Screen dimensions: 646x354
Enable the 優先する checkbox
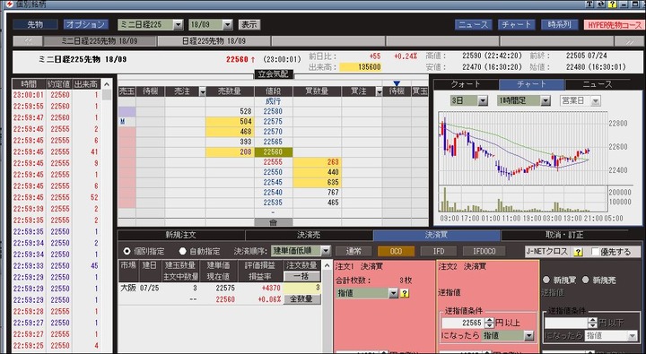(x=595, y=252)
